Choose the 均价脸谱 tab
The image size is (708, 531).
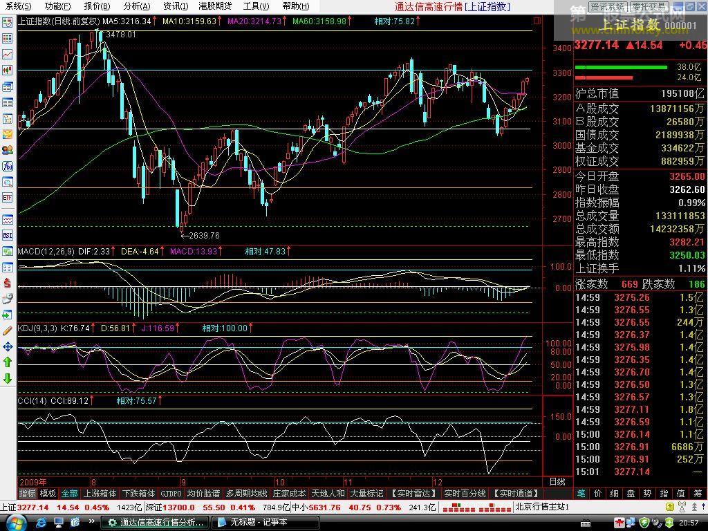point(203,494)
